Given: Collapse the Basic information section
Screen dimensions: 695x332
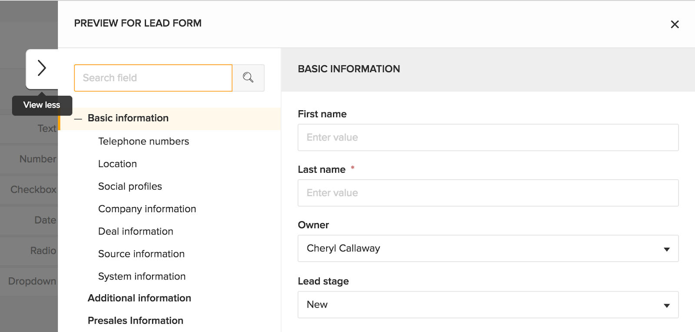Looking at the screenshot, I should 78,118.
